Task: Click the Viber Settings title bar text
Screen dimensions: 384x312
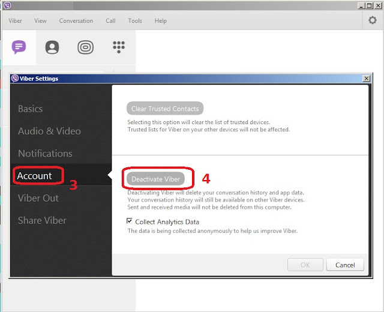Action: pos(39,79)
